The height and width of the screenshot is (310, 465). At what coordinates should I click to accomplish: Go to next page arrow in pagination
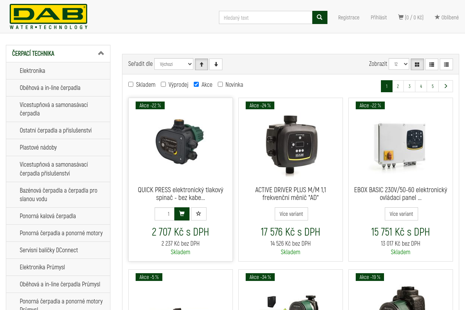pyautogui.click(x=446, y=86)
